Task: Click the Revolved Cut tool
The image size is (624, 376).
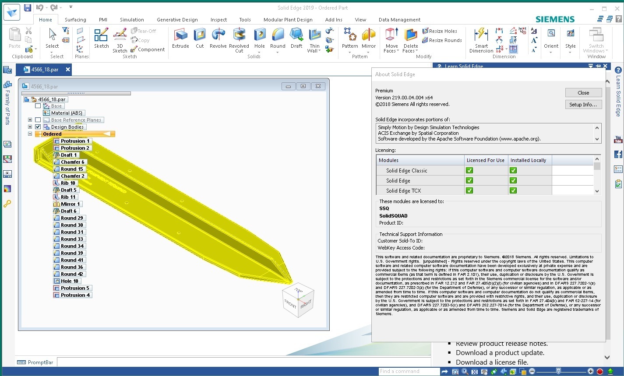Action: [239, 40]
